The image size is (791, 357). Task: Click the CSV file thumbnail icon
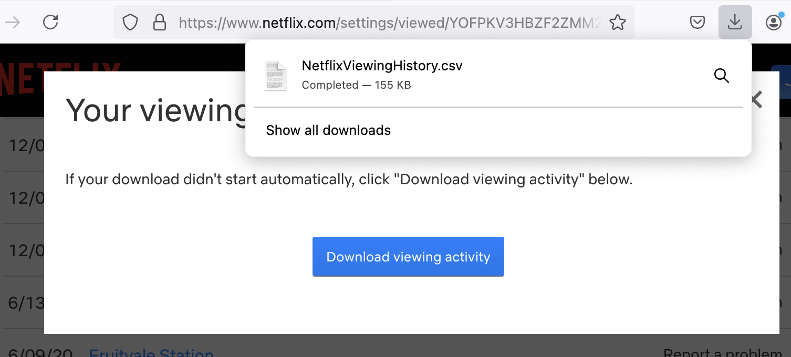(275, 76)
